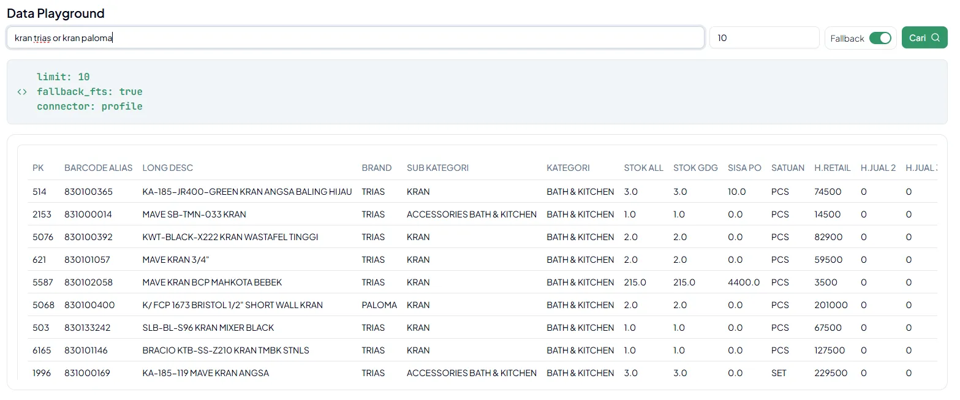Click the connector: profile line
The height and width of the screenshot is (400, 960).
tap(89, 107)
